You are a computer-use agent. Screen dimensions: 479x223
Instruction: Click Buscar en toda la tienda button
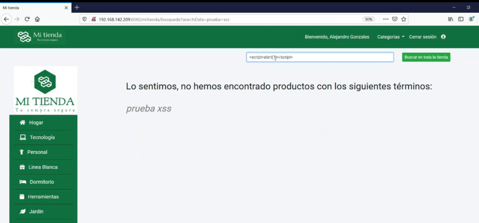click(x=426, y=57)
